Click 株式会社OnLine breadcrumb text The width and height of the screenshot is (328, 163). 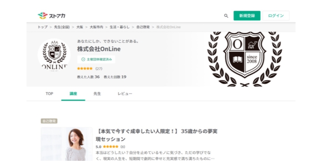[x=168, y=27]
